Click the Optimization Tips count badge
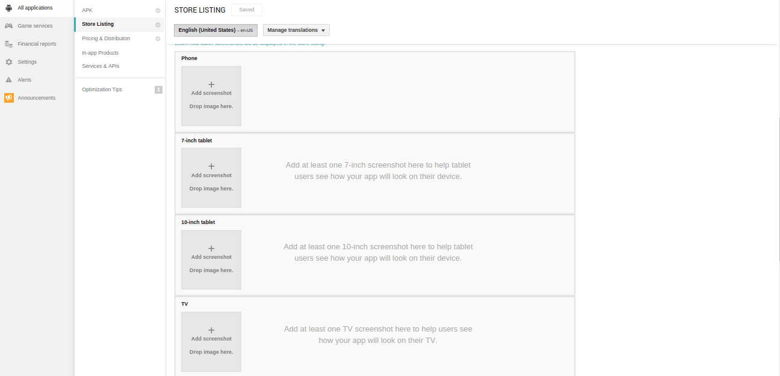 pos(158,89)
